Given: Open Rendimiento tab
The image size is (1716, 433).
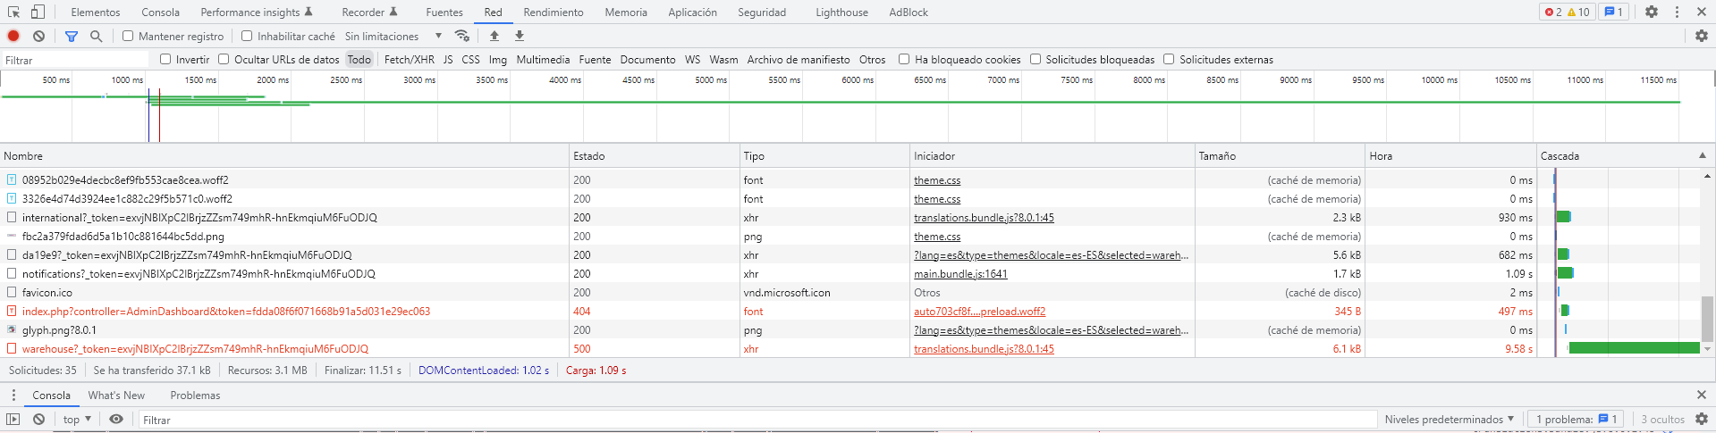Looking at the screenshot, I should (x=554, y=12).
